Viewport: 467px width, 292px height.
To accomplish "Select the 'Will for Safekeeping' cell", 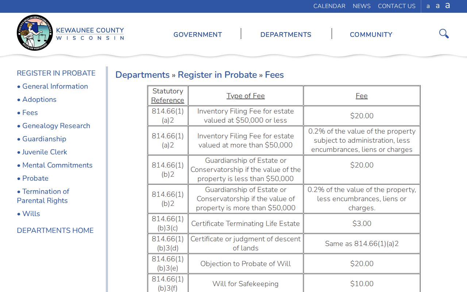I will tap(246, 284).
